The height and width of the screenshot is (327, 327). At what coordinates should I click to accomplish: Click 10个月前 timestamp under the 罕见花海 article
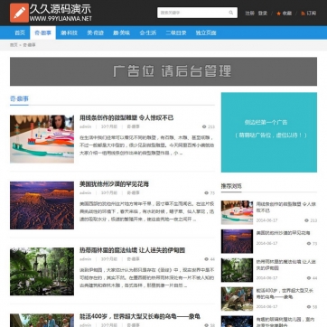[109, 193]
